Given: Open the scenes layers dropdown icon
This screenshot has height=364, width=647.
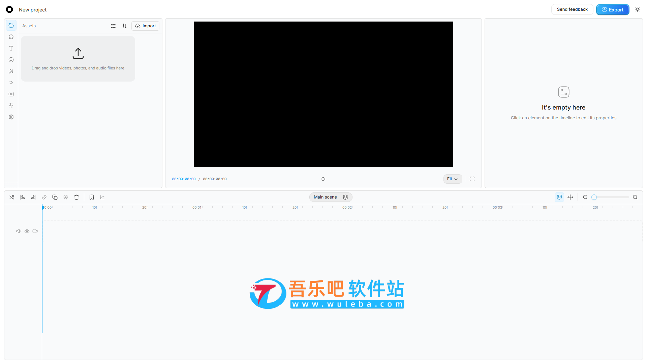Looking at the screenshot, I should pos(345,197).
